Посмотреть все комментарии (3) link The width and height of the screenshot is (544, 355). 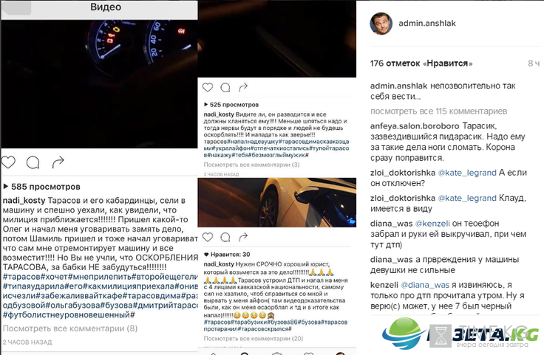tap(251, 165)
